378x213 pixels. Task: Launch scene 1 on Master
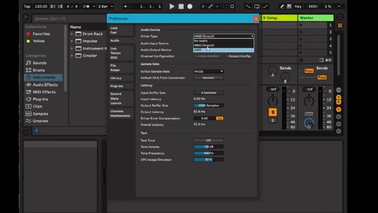pos(301,25)
